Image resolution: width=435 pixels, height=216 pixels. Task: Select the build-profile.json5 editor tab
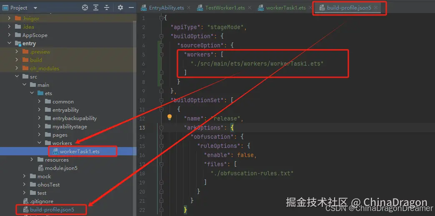click(349, 8)
